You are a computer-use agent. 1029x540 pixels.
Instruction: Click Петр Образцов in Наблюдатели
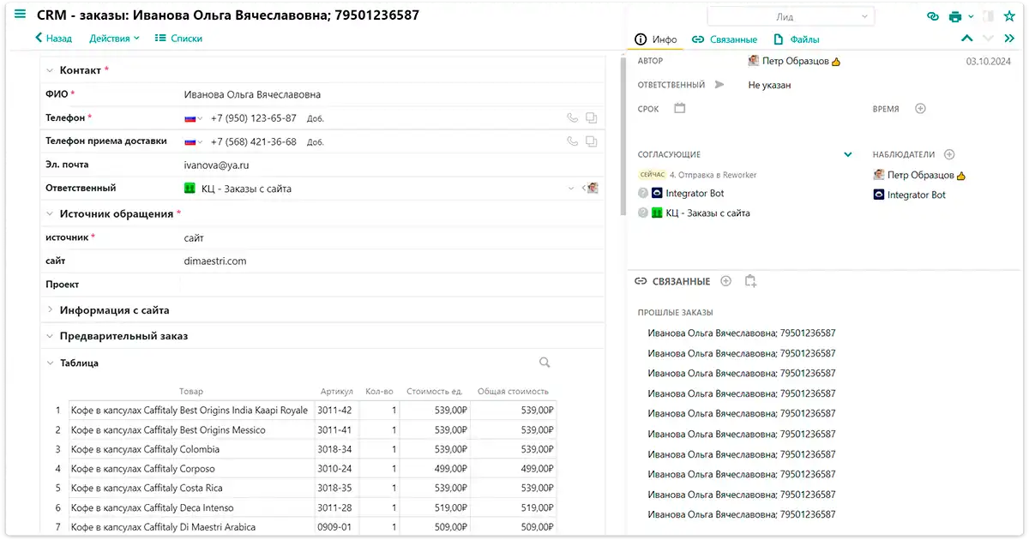coord(920,175)
